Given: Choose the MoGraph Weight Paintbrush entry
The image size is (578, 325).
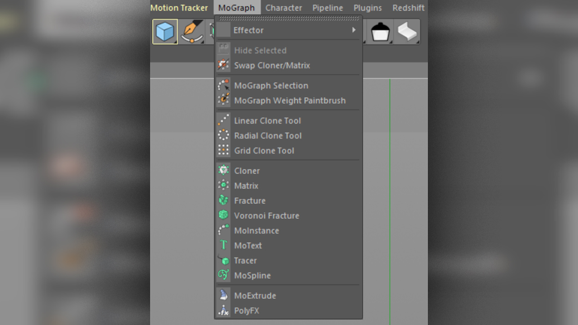Looking at the screenshot, I should click(288, 100).
